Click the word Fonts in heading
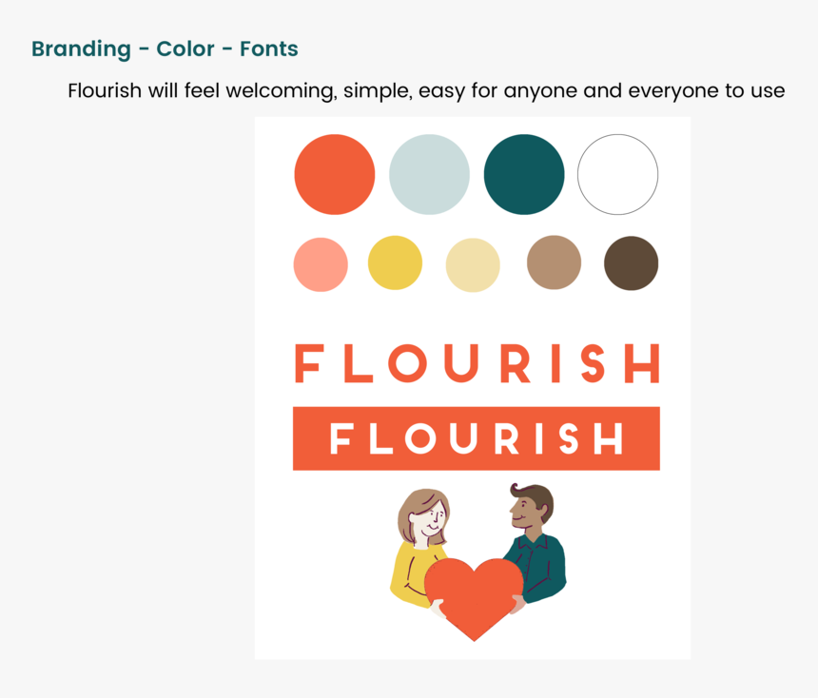 269,49
